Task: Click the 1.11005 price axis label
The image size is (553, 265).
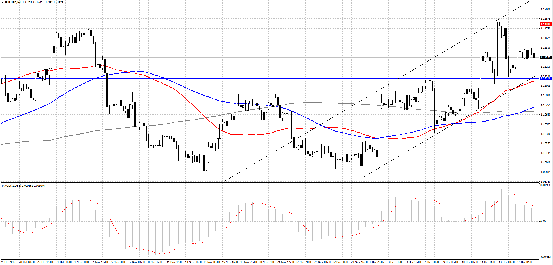Action: (546, 86)
